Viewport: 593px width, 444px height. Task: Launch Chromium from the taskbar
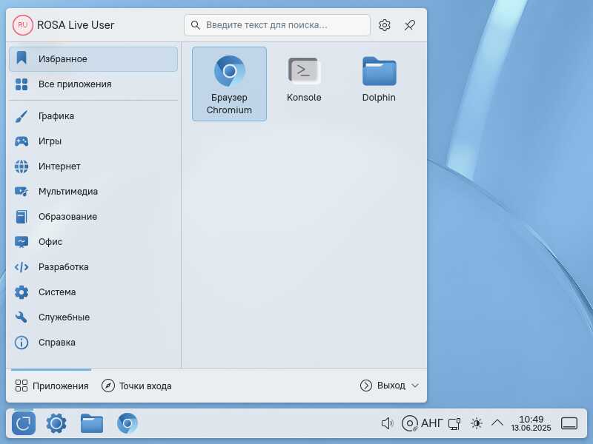[127, 423]
